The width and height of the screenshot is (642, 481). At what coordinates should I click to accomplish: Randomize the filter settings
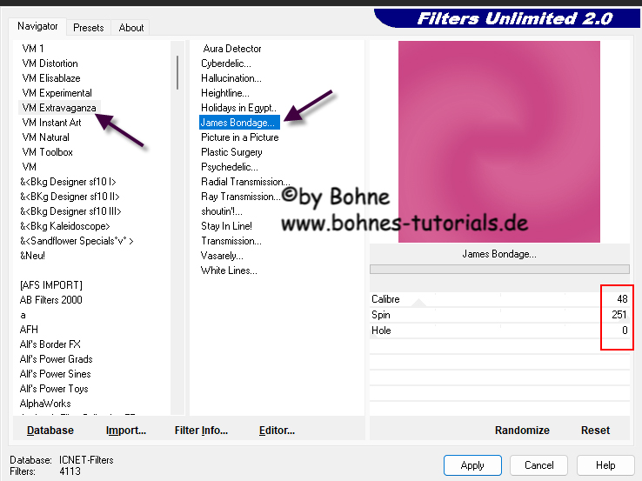point(522,431)
